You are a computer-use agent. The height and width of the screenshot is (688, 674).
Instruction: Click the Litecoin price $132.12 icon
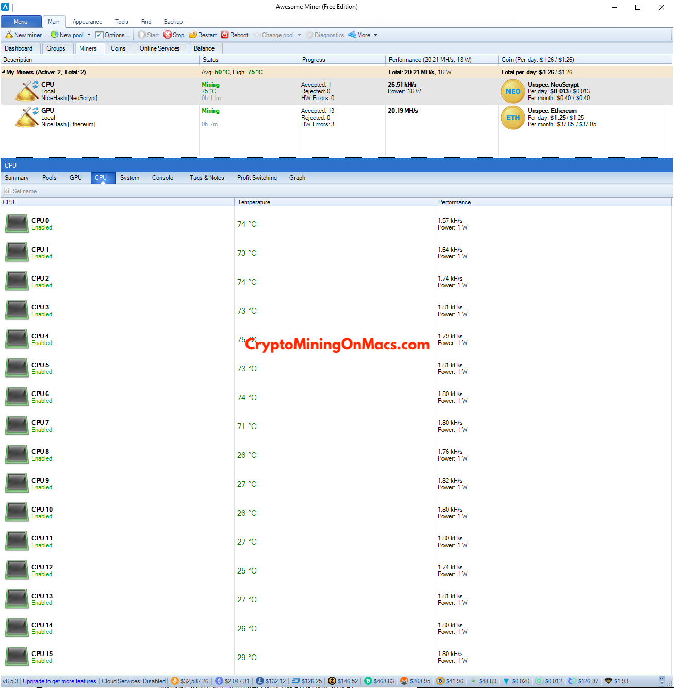[x=260, y=681]
